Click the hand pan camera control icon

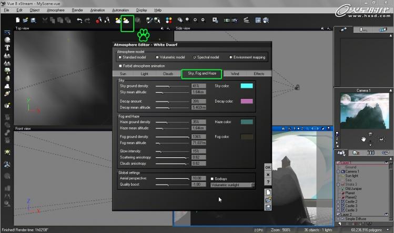click(x=363, y=139)
